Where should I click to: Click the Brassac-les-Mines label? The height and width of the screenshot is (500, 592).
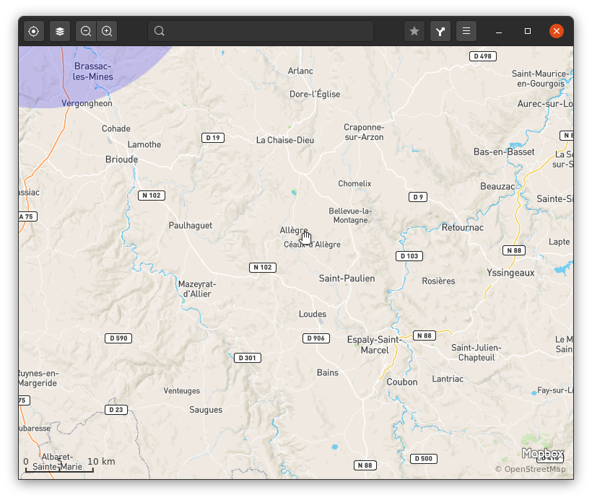pos(93,71)
